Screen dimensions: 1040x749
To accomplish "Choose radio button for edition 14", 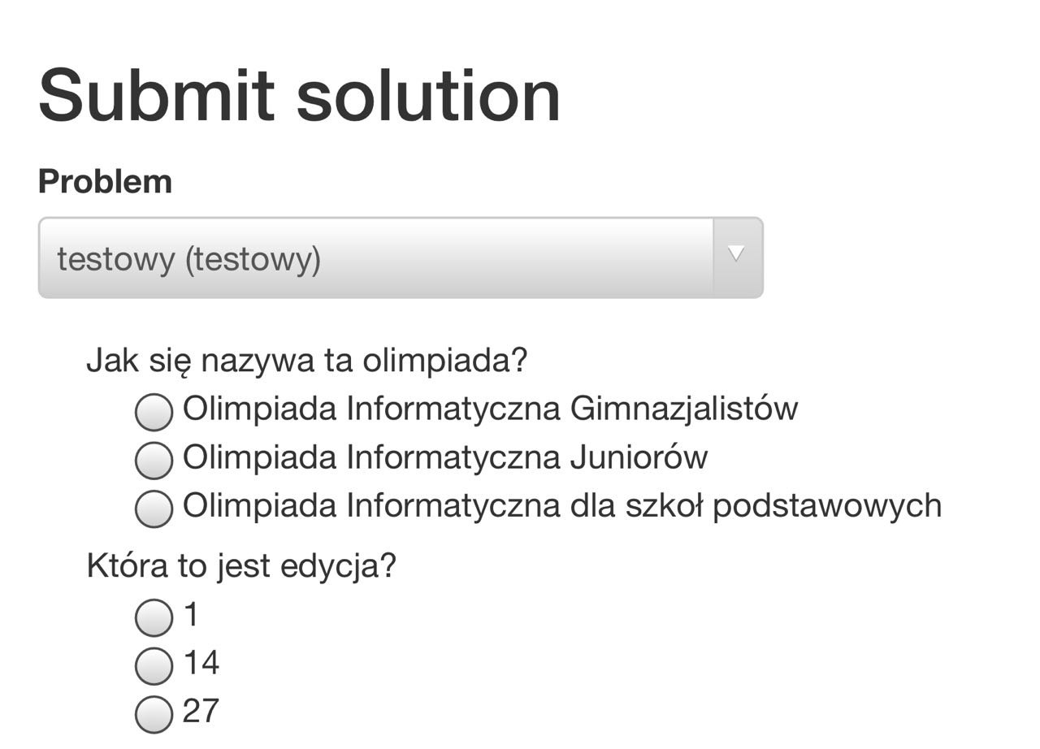I will pos(154,667).
